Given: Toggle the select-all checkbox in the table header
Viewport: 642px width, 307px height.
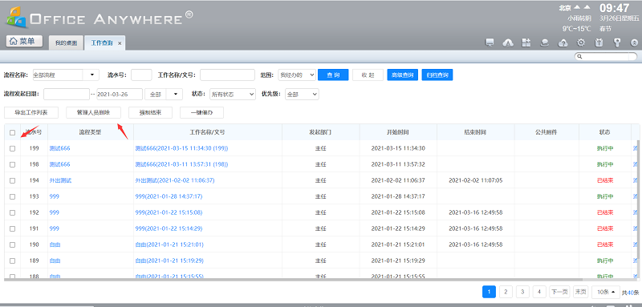Looking at the screenshot, I should (12, 132).
